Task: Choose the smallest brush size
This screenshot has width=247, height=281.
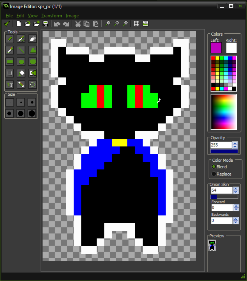Action: [10, 102]
